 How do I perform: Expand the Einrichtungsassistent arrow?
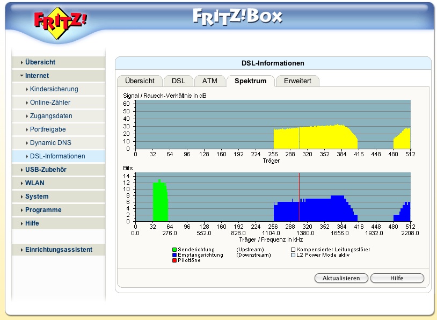tap(21, 250)
